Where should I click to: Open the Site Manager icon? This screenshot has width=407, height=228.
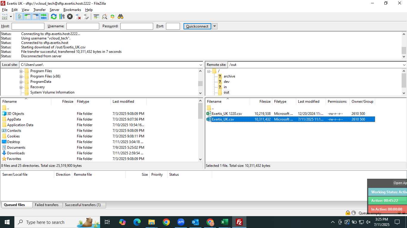pyautogui.click(x=5, y=17)
